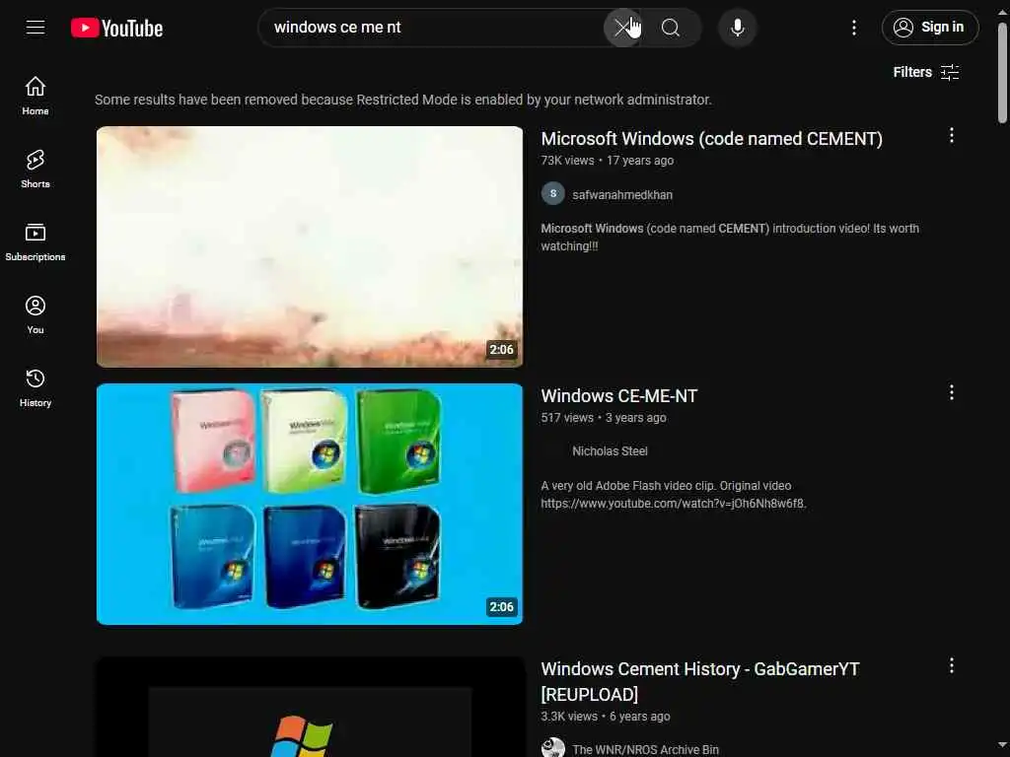
Task: Click the '517 views • 3 years ago' text
Action: [604, 418]
